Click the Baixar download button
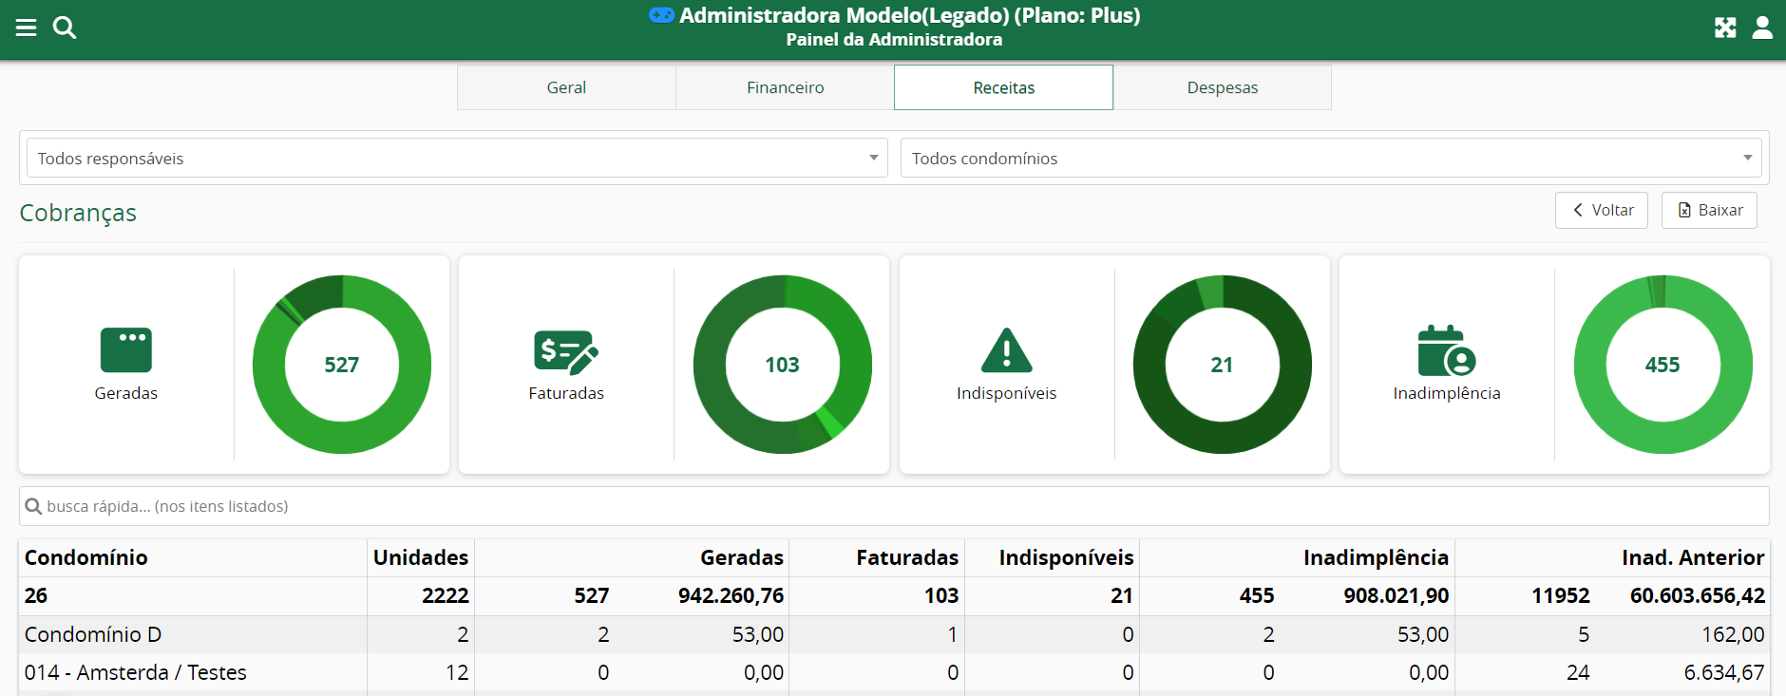 (1709, 211)
